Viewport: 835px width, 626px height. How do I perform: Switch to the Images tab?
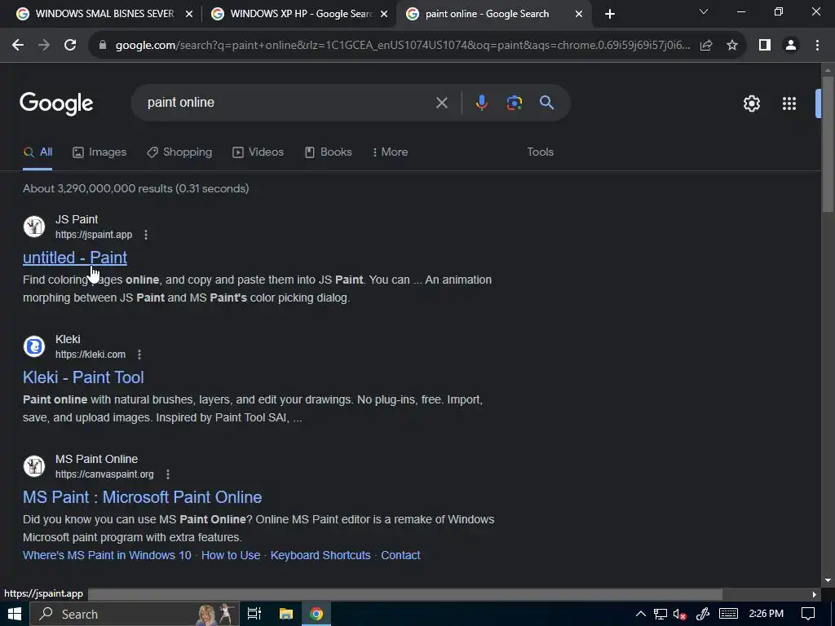pyautogui.click(x=99, y=152)
